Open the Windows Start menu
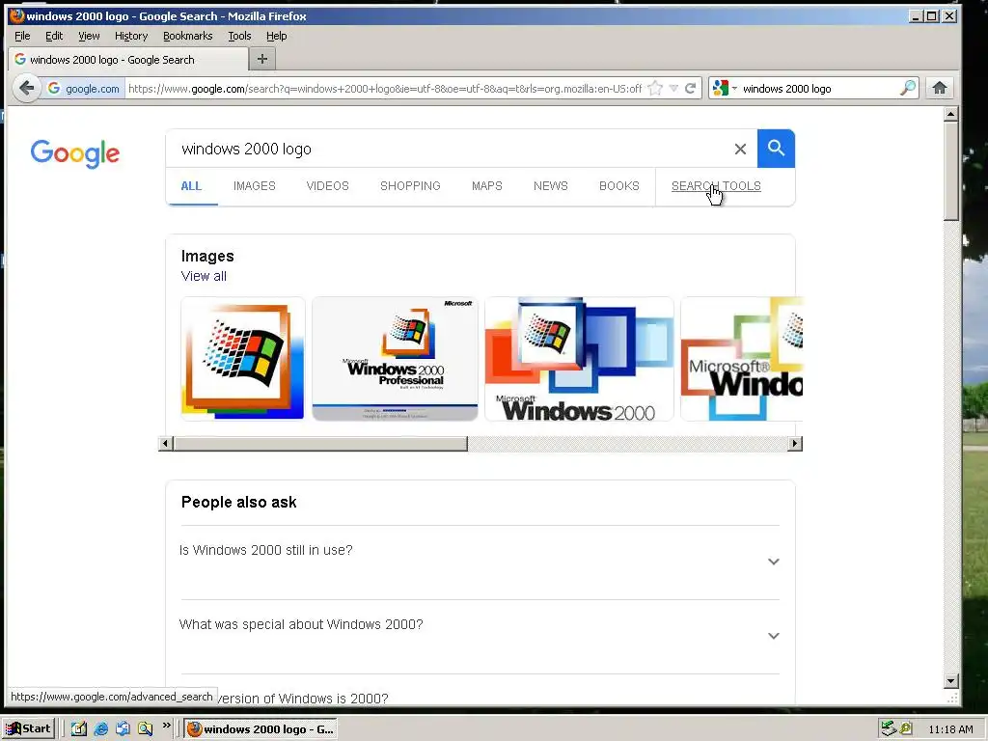 (29, 729)
